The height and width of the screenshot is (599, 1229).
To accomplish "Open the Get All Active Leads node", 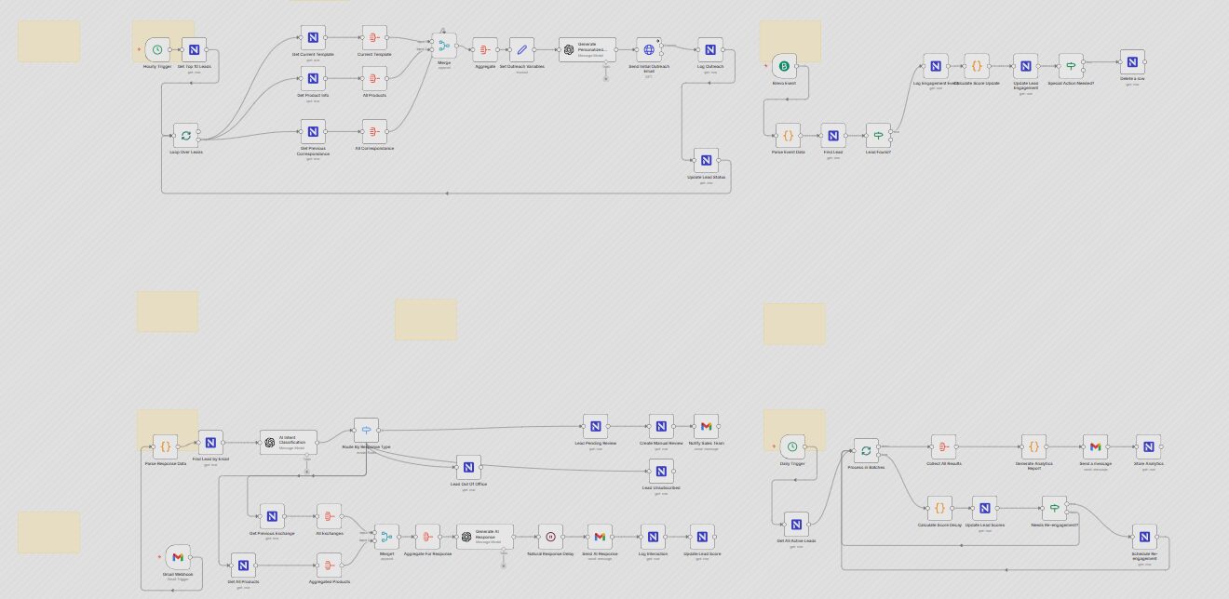I will 796,525.
